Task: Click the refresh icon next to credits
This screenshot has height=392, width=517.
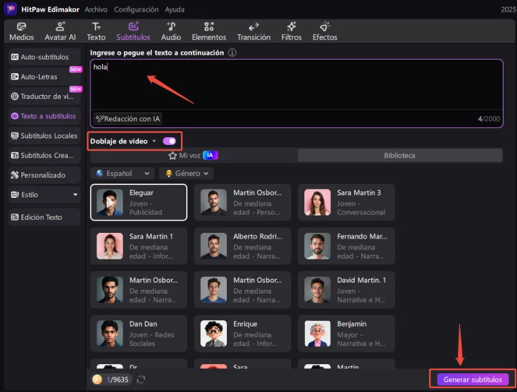Action: click(141, 379)
